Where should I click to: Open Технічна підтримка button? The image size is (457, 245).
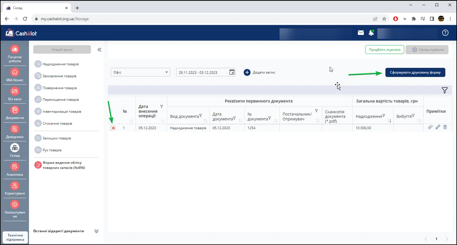[x=15, y=237]
